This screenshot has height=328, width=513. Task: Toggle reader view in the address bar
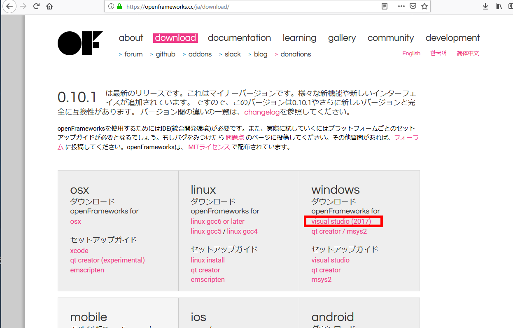coord(384,6)
